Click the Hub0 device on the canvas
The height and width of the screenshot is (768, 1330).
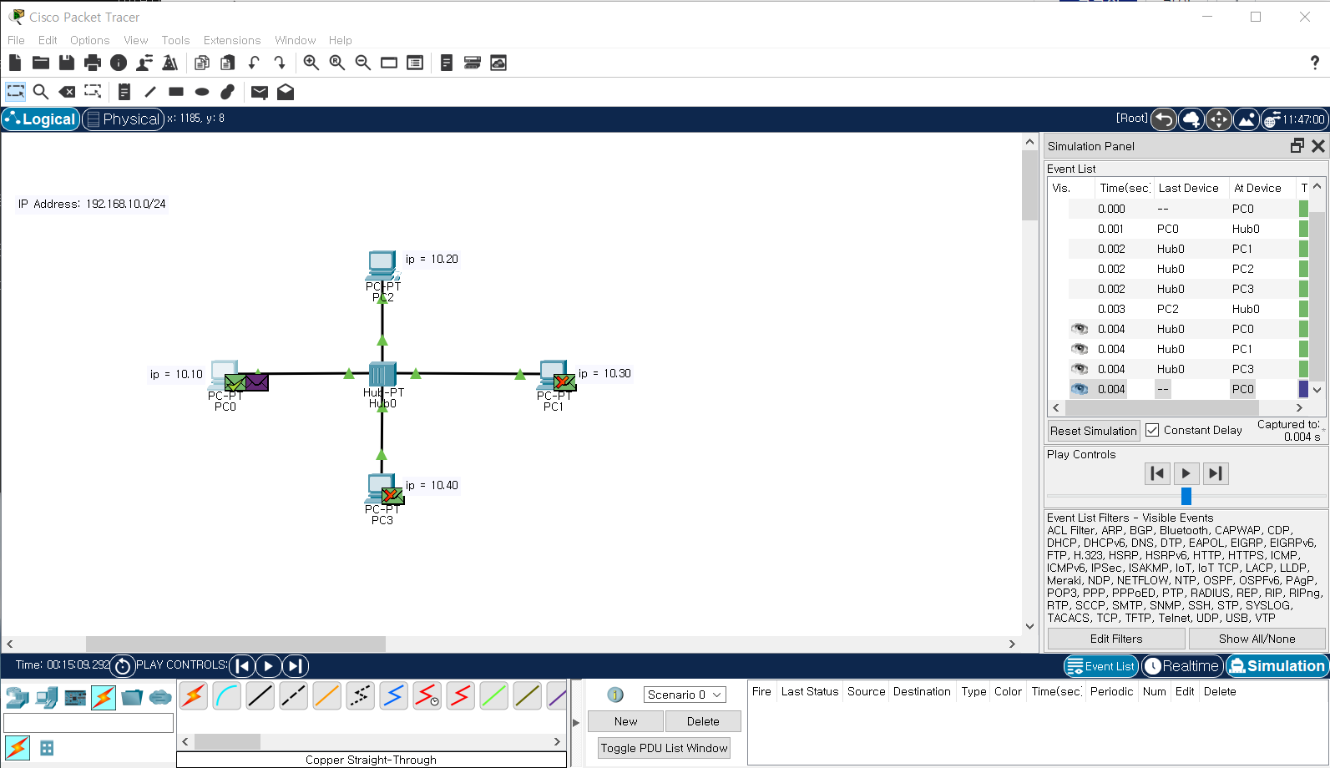point(382,374)
